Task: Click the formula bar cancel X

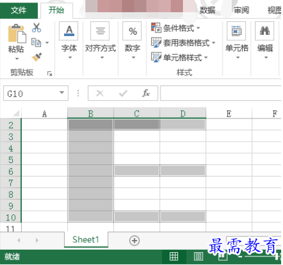Action: click(x=100, y=93)
